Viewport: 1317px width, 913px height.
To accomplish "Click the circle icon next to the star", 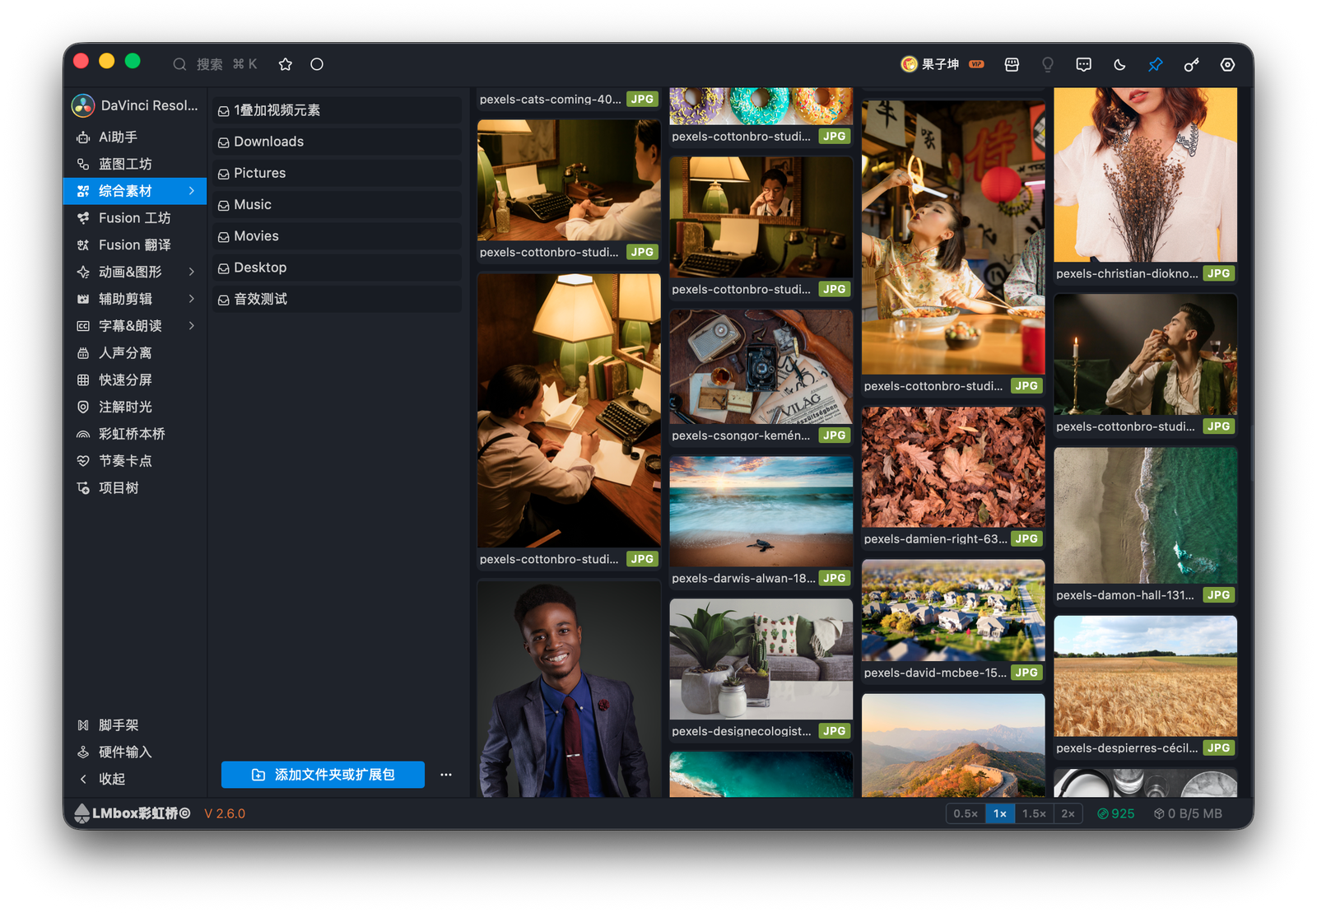I will pyautogui.click(x=317, y=64).
